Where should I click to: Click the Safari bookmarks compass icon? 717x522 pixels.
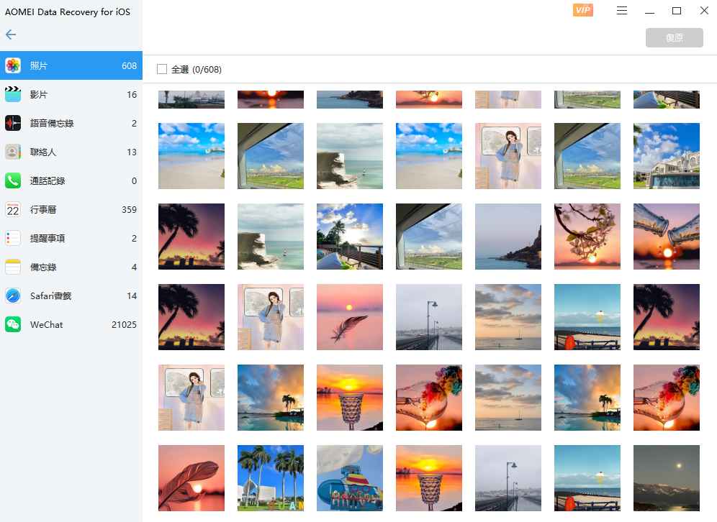point(13,296)
